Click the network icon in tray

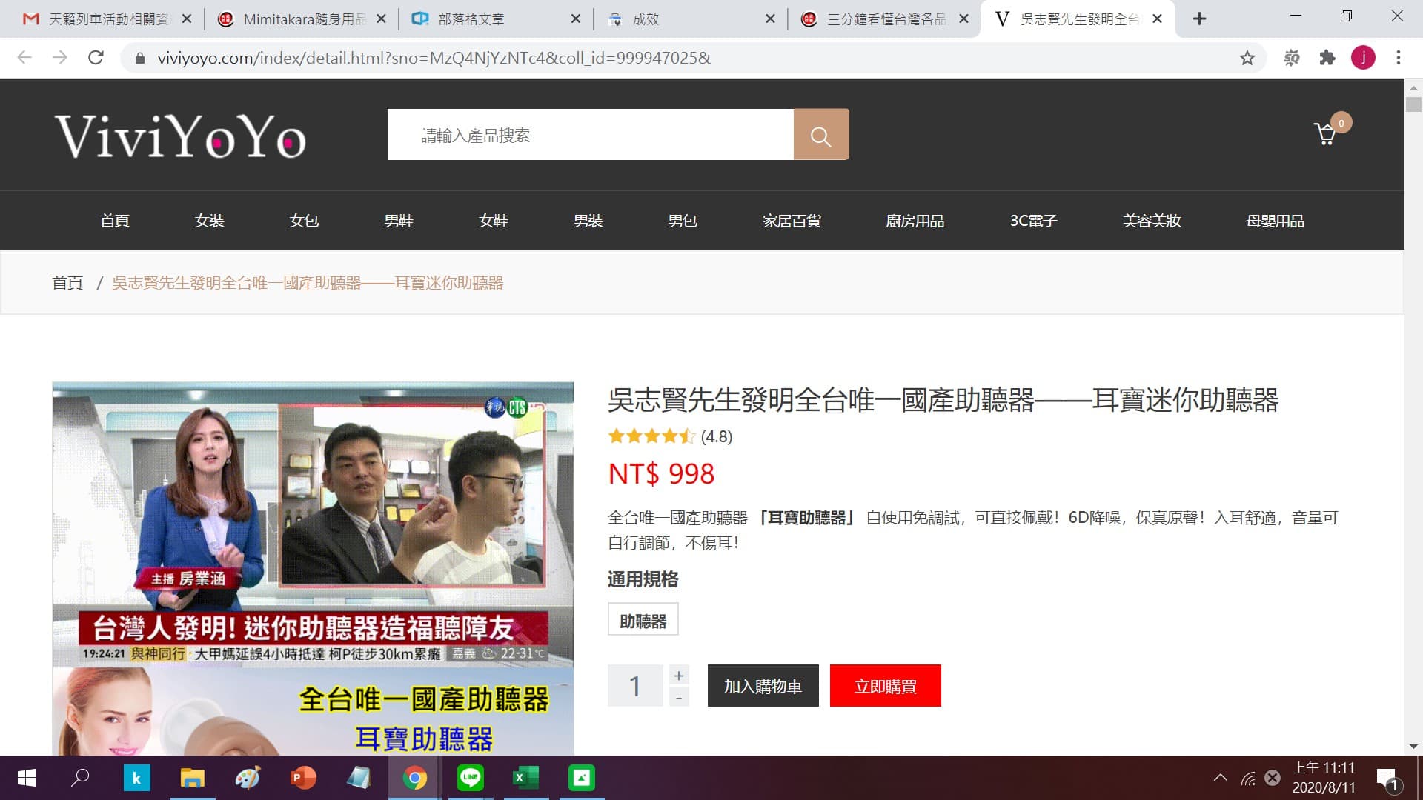[x=1248, y=778]
